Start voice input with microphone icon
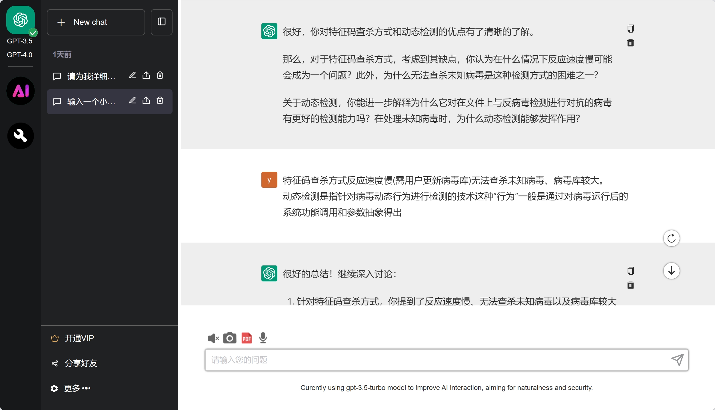The width and height of the screenshot is (715, 410). [x=263, y=338]
